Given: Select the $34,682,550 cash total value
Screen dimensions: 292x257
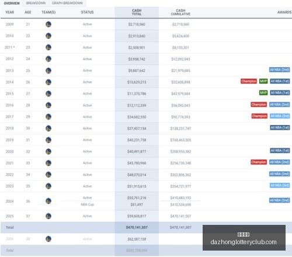Looking at the screenshot, I should 137,117.
